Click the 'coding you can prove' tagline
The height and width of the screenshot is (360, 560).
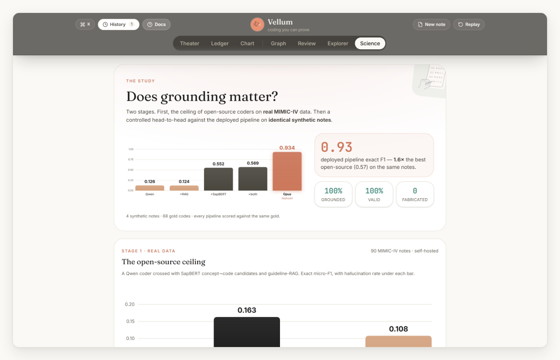[x=288, y=30]
